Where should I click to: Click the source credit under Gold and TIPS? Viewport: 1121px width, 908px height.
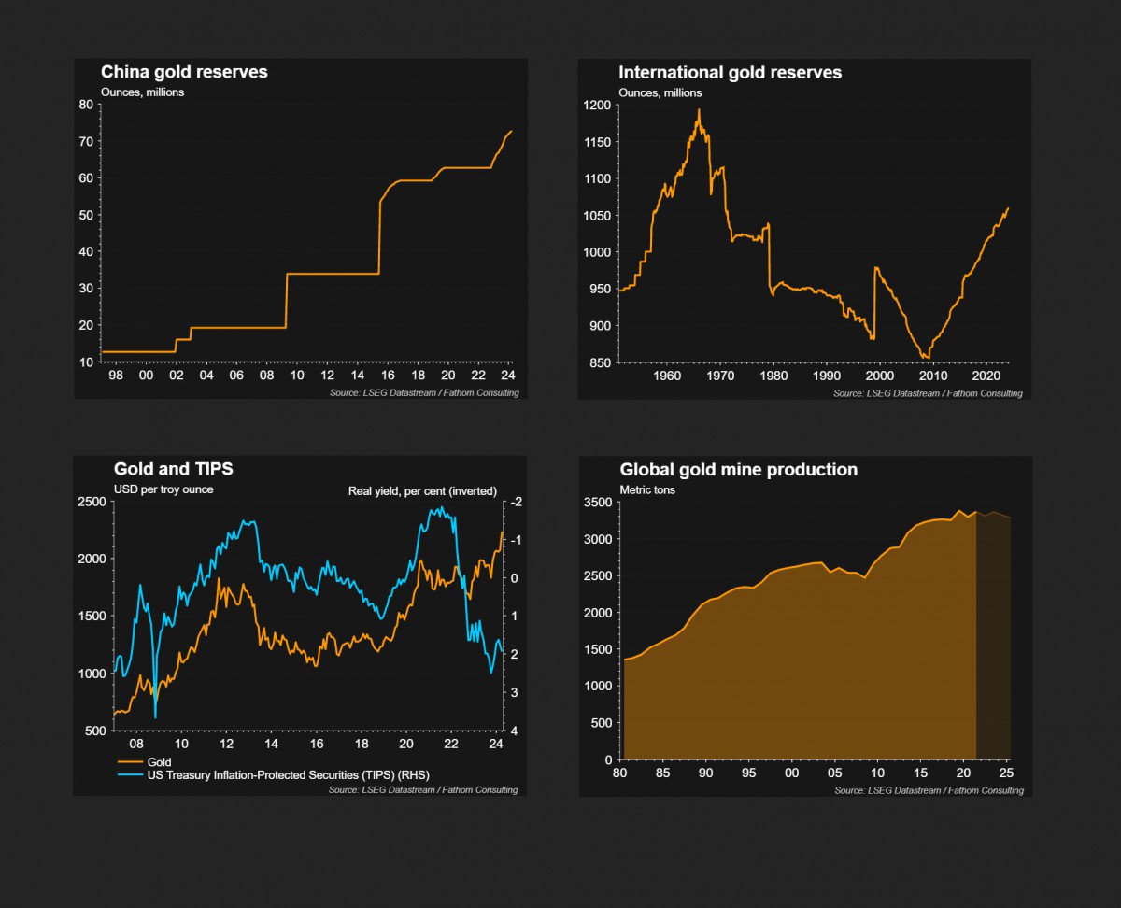(423, 789)
